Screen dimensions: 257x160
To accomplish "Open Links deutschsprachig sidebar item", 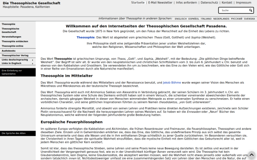I will [15, 60].
